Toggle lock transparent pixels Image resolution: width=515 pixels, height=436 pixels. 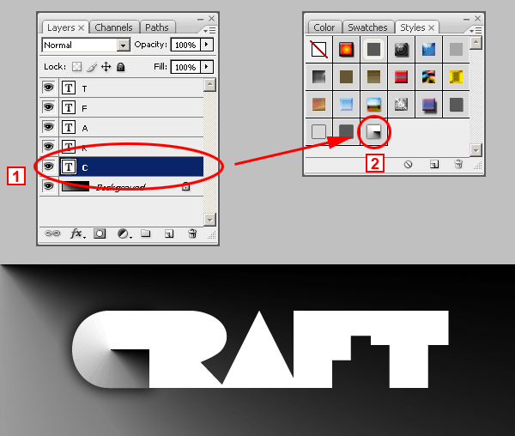76,67
